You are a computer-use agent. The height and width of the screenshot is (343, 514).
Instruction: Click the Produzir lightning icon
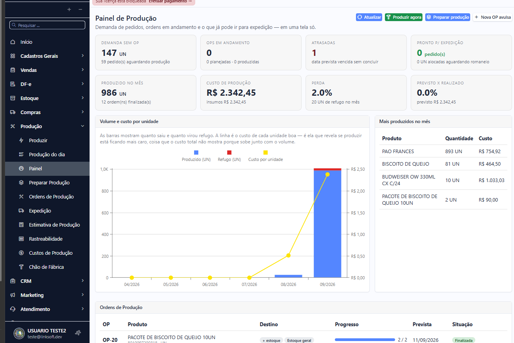click(21, 140)
